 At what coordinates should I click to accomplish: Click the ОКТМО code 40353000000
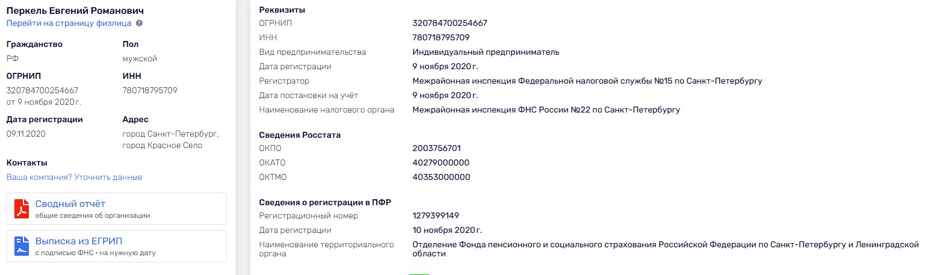coord(441,177)
